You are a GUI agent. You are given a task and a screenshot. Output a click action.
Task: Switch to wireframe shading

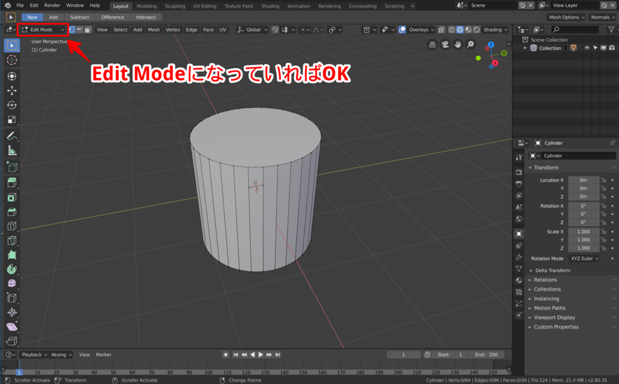point(452,30)
